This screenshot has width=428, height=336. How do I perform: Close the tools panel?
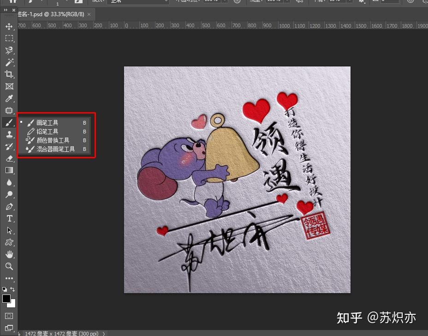14,10
